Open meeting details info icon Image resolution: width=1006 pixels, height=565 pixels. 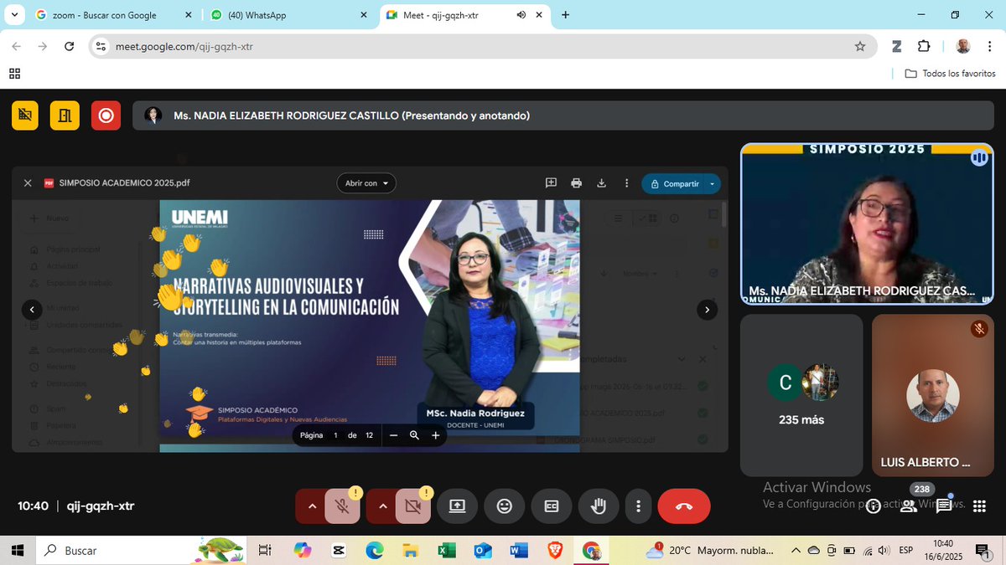[x=874, y=506]
